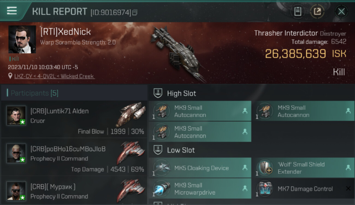Select participant poBHo16cuMBoJIoB entry
The height and width of the screenshot is (205, 355).
74,157
